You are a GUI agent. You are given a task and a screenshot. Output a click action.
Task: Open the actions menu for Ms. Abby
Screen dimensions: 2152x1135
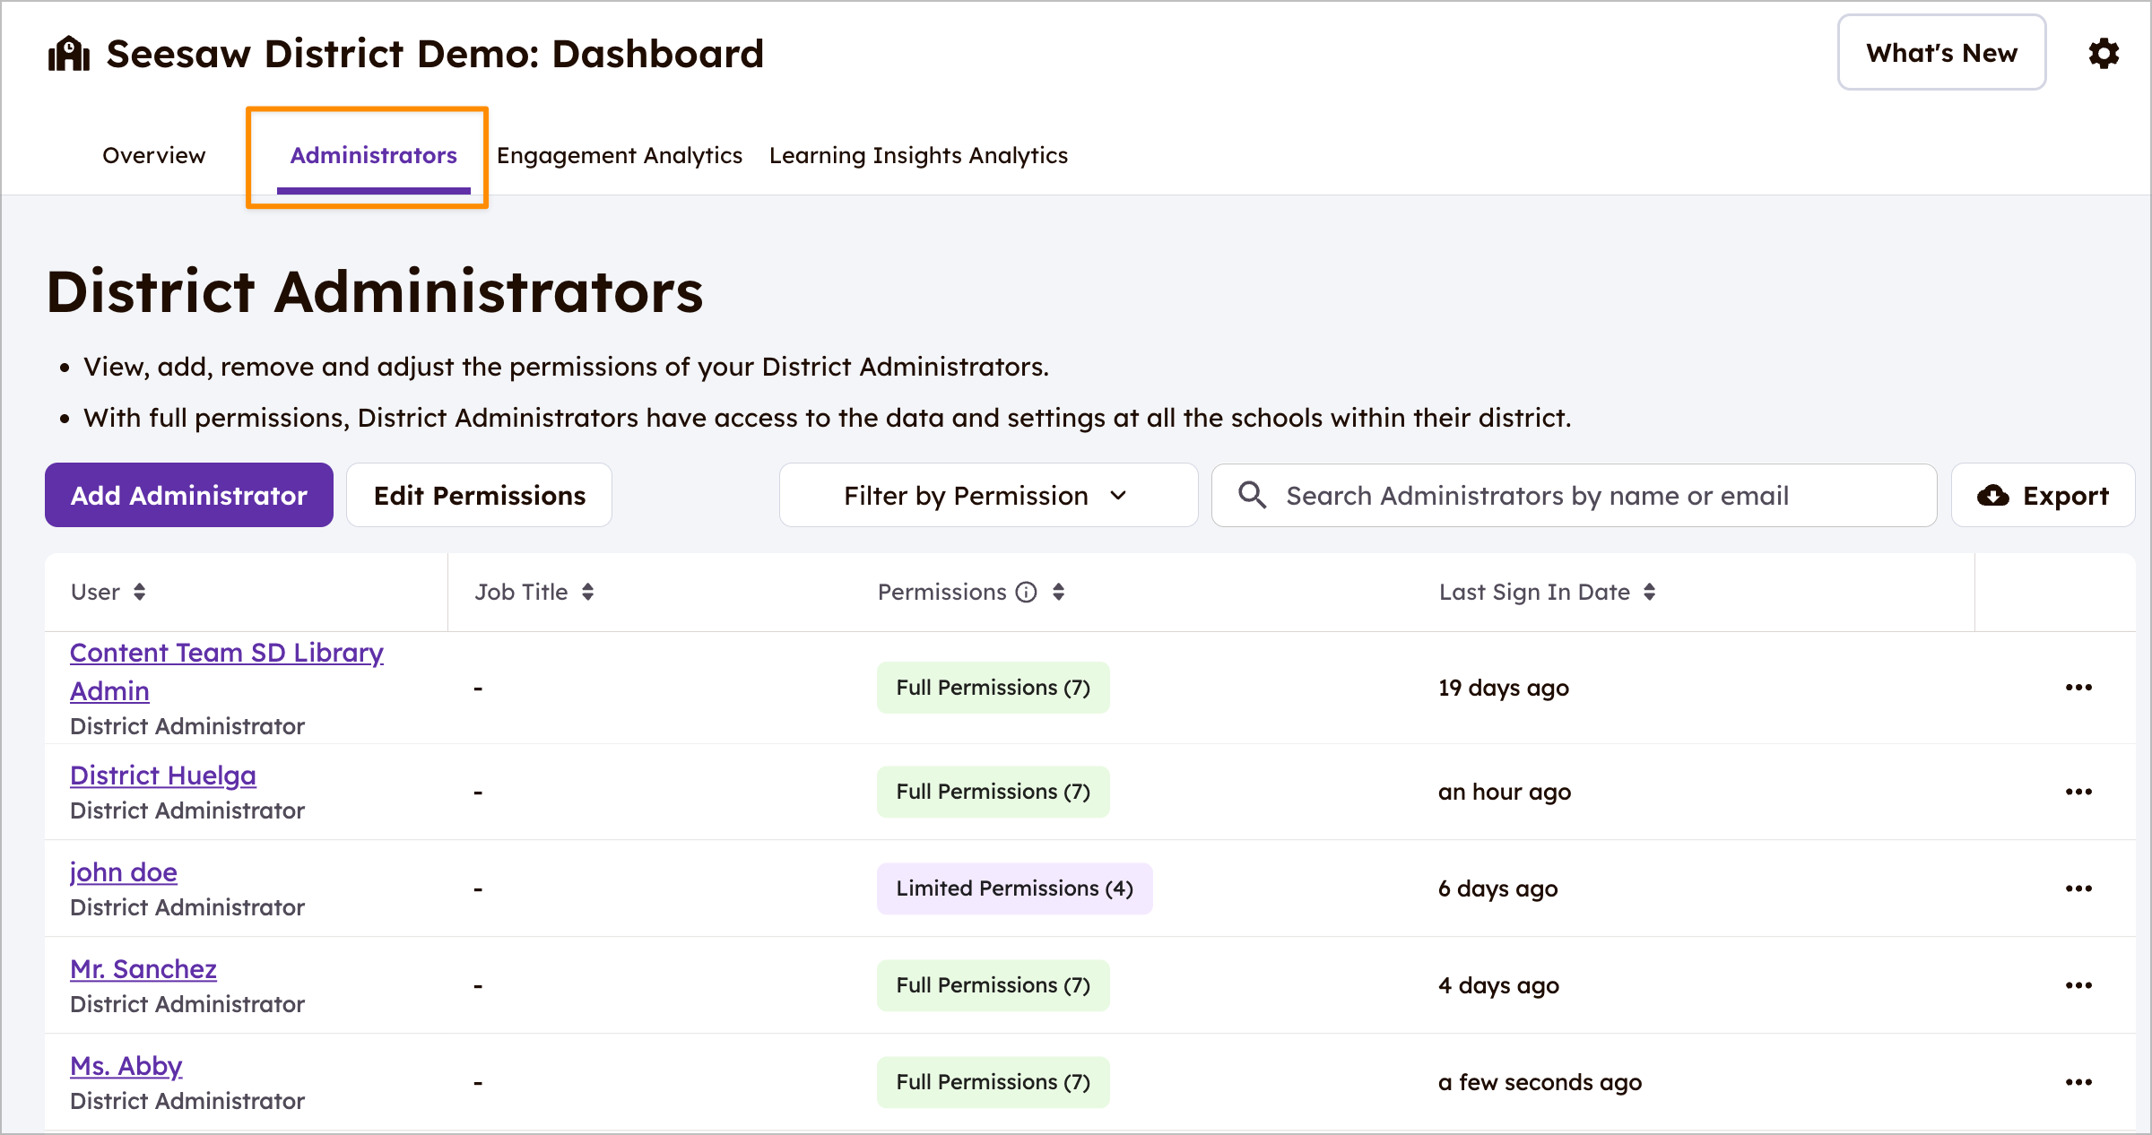click(2078, 1081)
